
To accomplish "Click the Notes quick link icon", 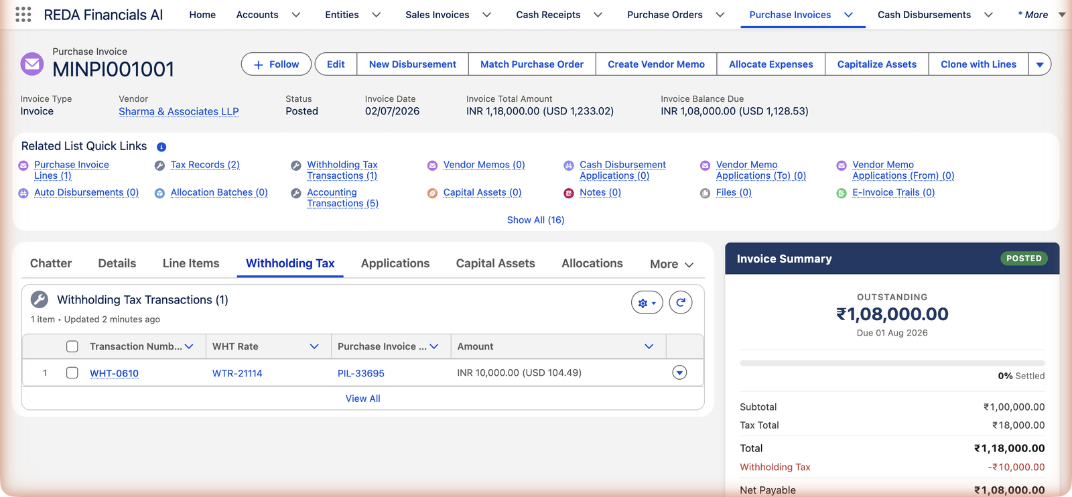I will 569,193.
